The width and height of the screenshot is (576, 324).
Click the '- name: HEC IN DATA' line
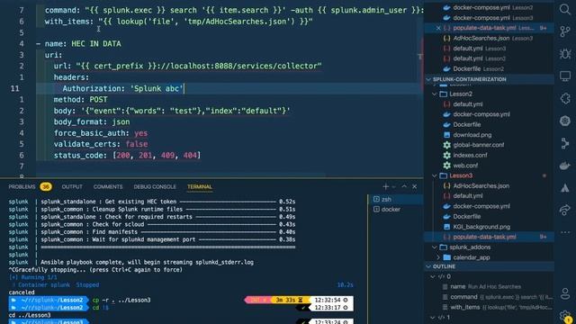78,44
